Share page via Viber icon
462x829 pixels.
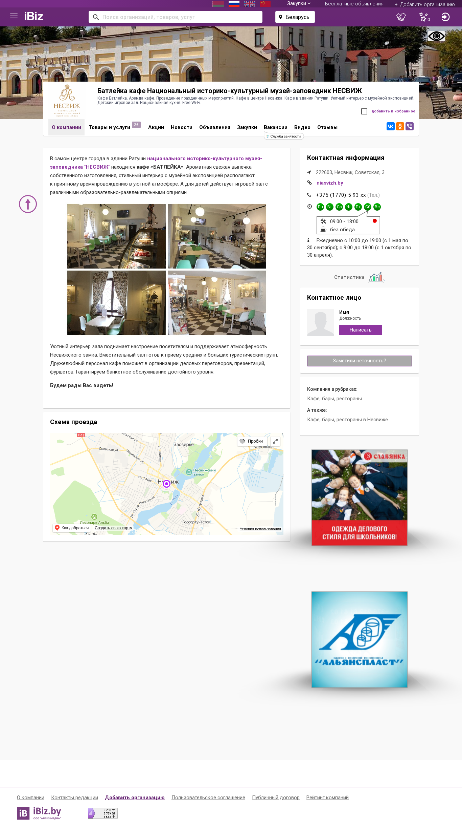pos(410,126)
